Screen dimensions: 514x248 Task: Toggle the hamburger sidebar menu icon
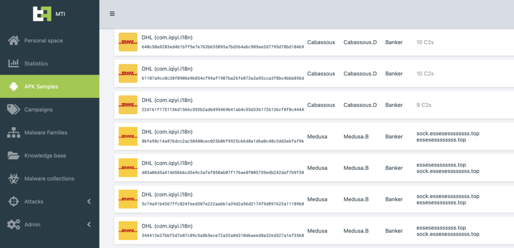click(112, 14)
